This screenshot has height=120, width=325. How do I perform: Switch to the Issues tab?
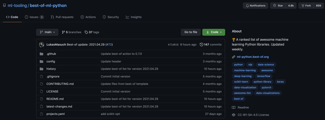(x=34, y=17)
